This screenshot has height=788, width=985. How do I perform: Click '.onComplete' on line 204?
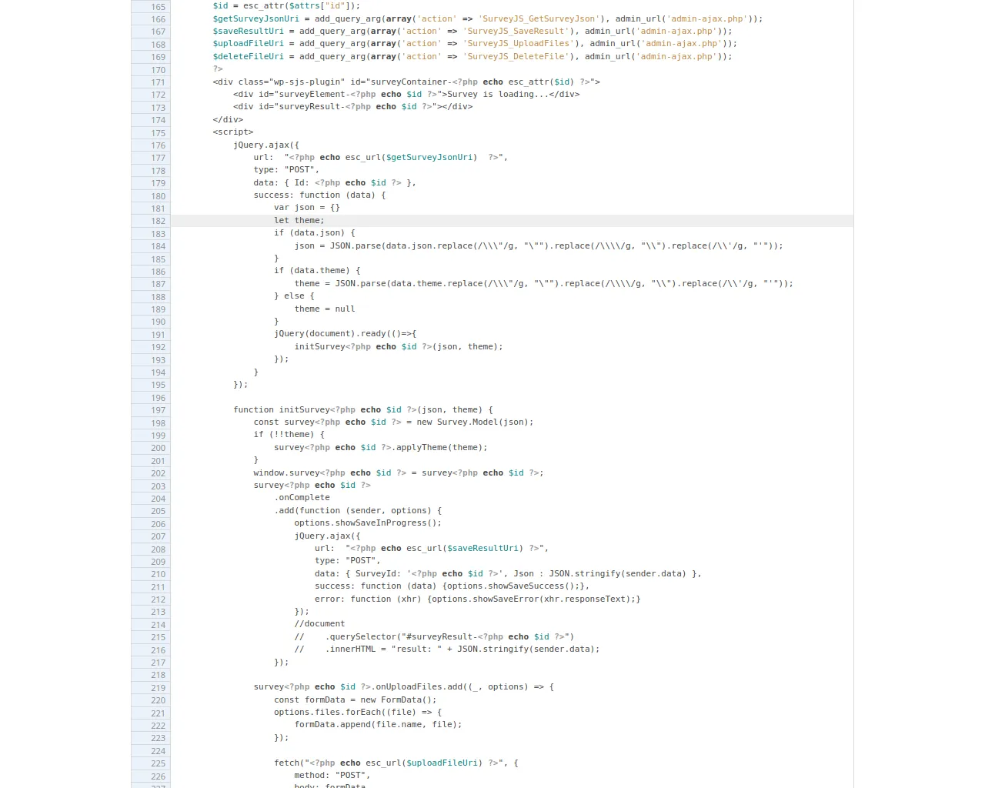click(302, 498)
